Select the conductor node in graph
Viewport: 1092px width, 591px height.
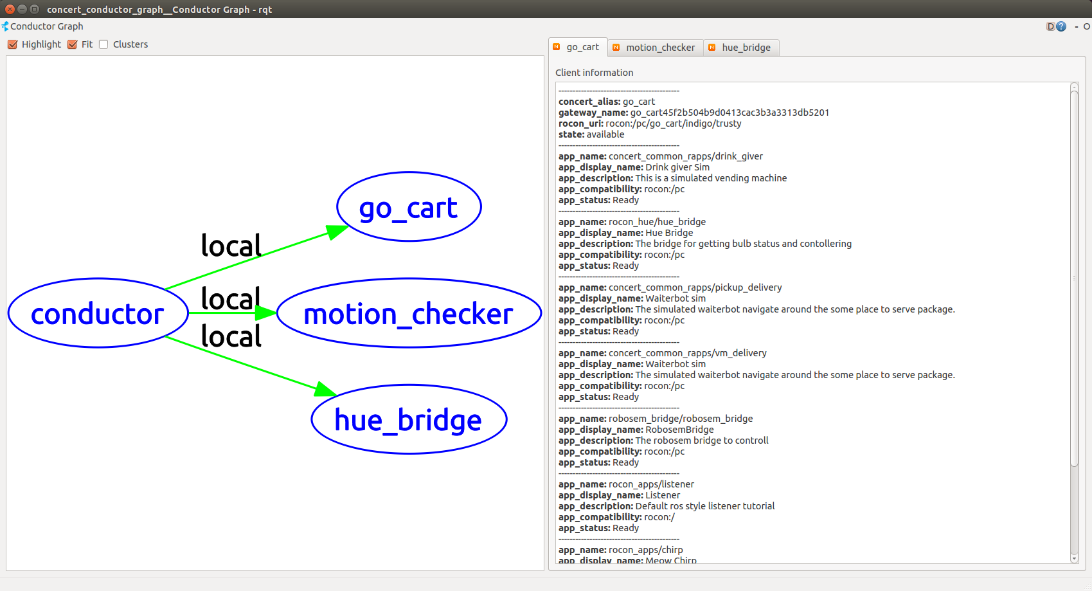pyautogui.click(x=98, y=313)
